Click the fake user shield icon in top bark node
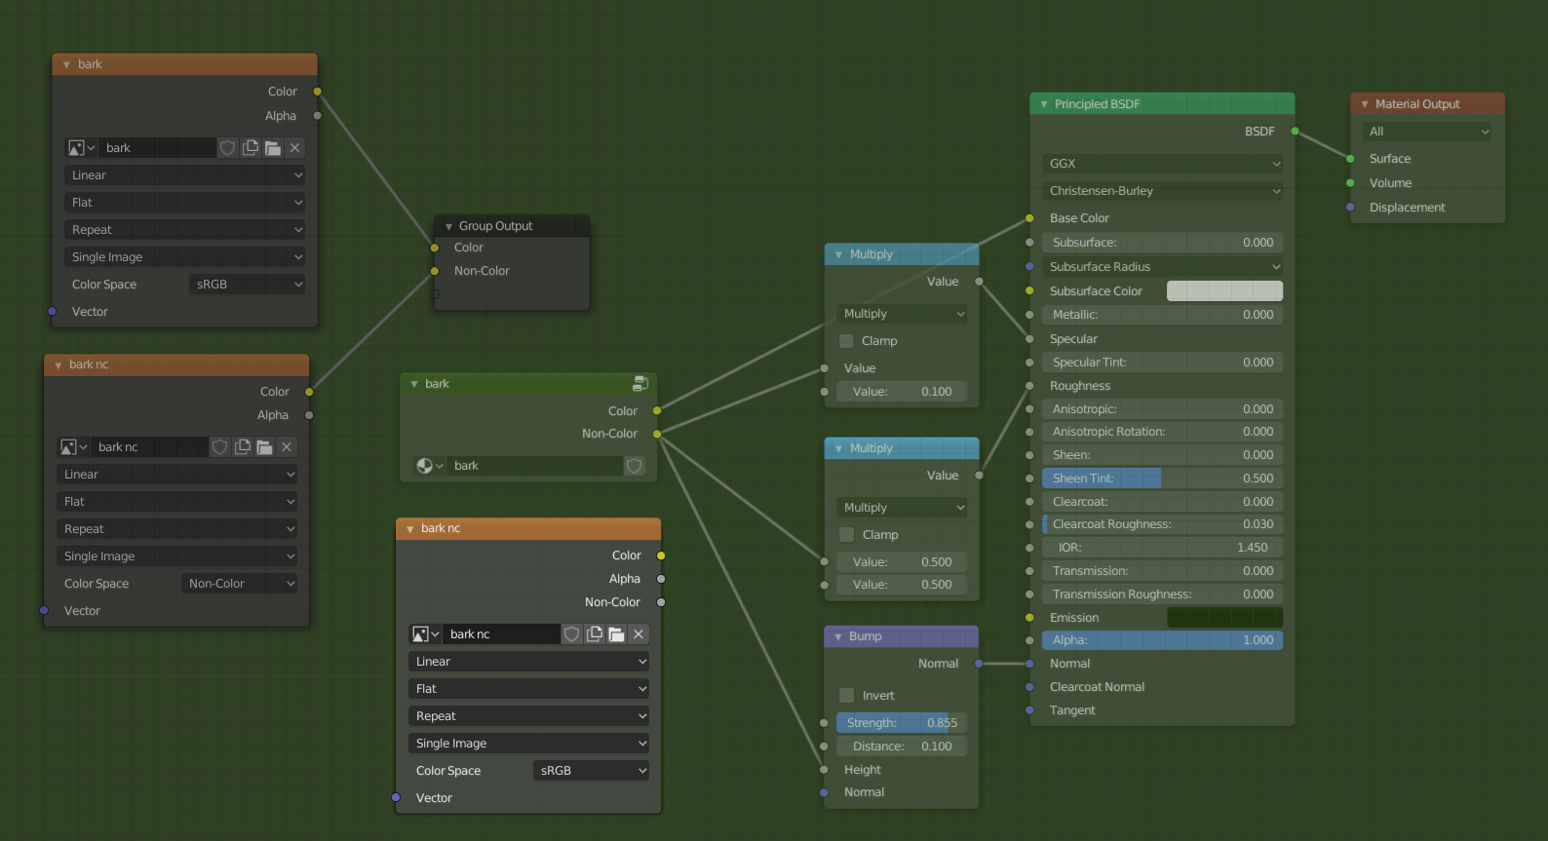 [227, 148]
